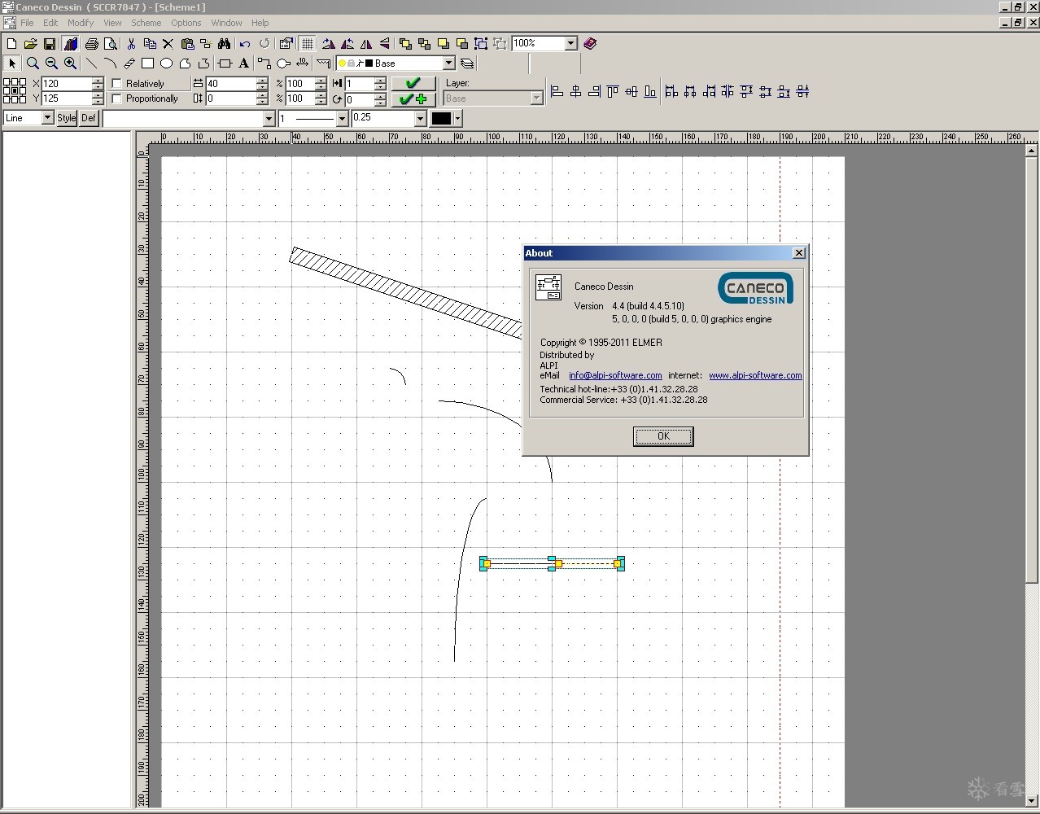Open the info@alpi-software.com email link
Screen dimensions: 1040x814
(615, 375)
